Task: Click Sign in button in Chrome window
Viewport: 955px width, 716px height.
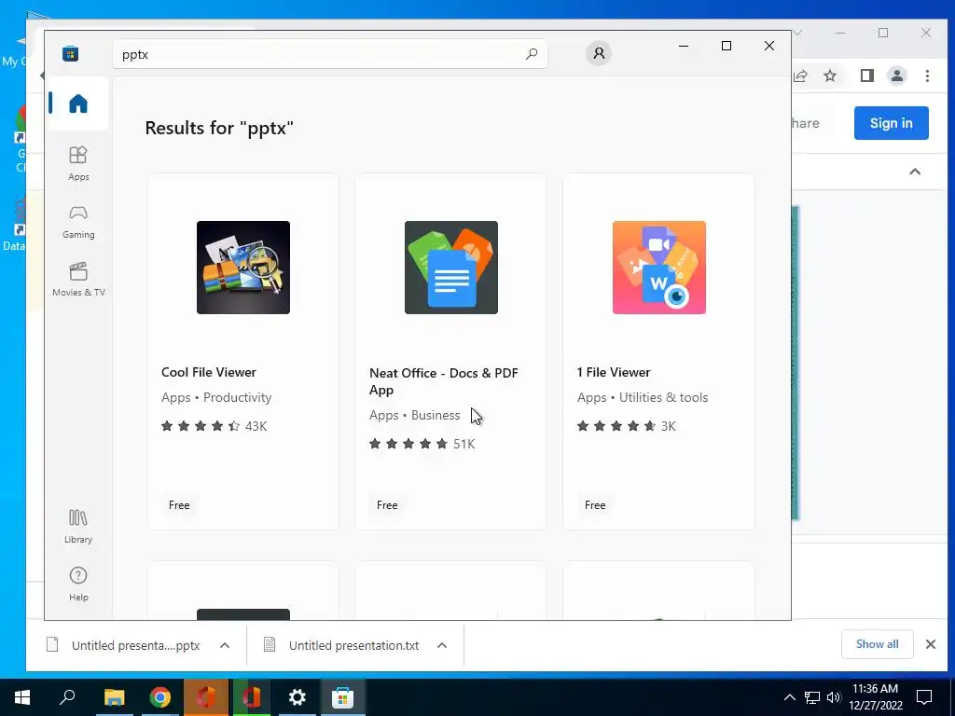Action: pyautogui.click(x=891, y=123)
